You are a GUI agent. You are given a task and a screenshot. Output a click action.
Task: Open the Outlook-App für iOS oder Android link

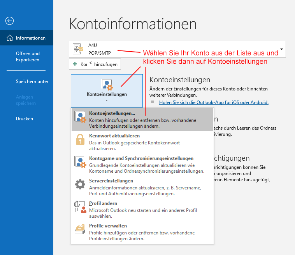(x=214, y=102)
